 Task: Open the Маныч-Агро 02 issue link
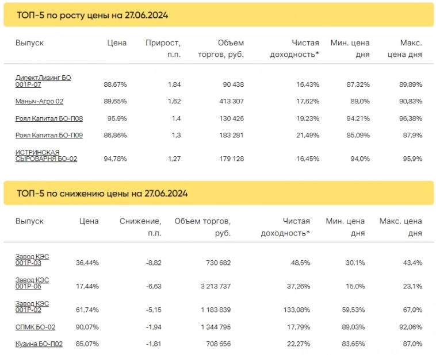(39, 101)
